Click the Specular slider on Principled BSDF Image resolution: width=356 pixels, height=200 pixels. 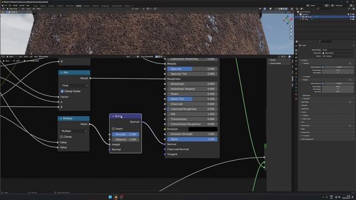pos(192,69)
